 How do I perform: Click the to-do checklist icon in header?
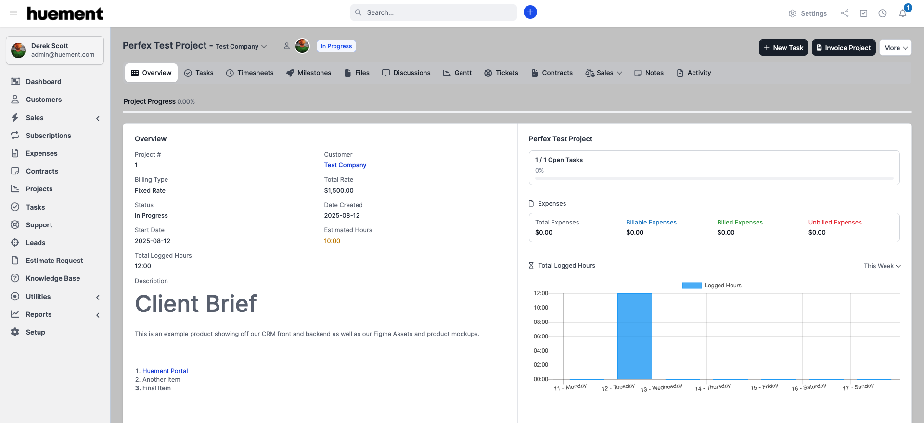[x=864, y=13]
